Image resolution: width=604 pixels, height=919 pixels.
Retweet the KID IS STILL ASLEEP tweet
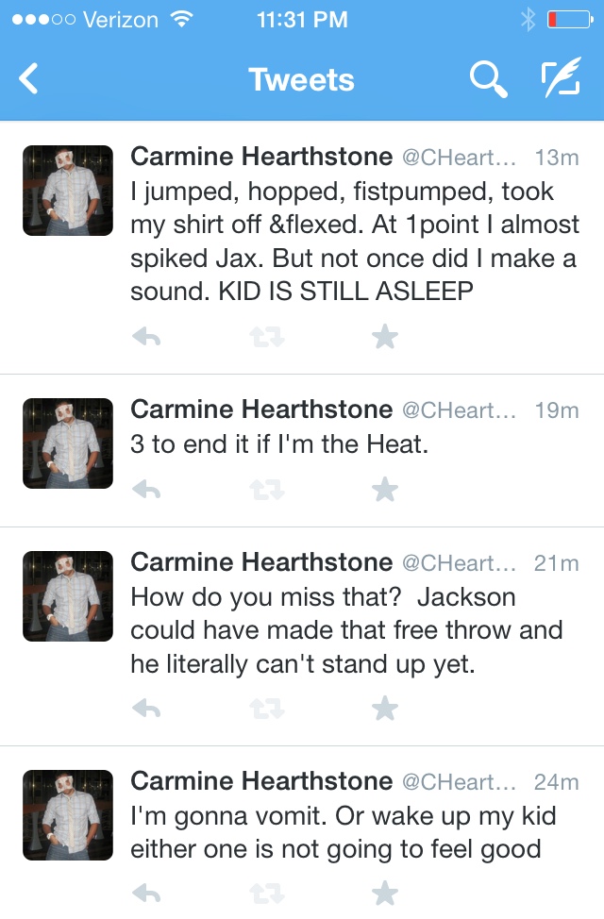pos(267,337)
